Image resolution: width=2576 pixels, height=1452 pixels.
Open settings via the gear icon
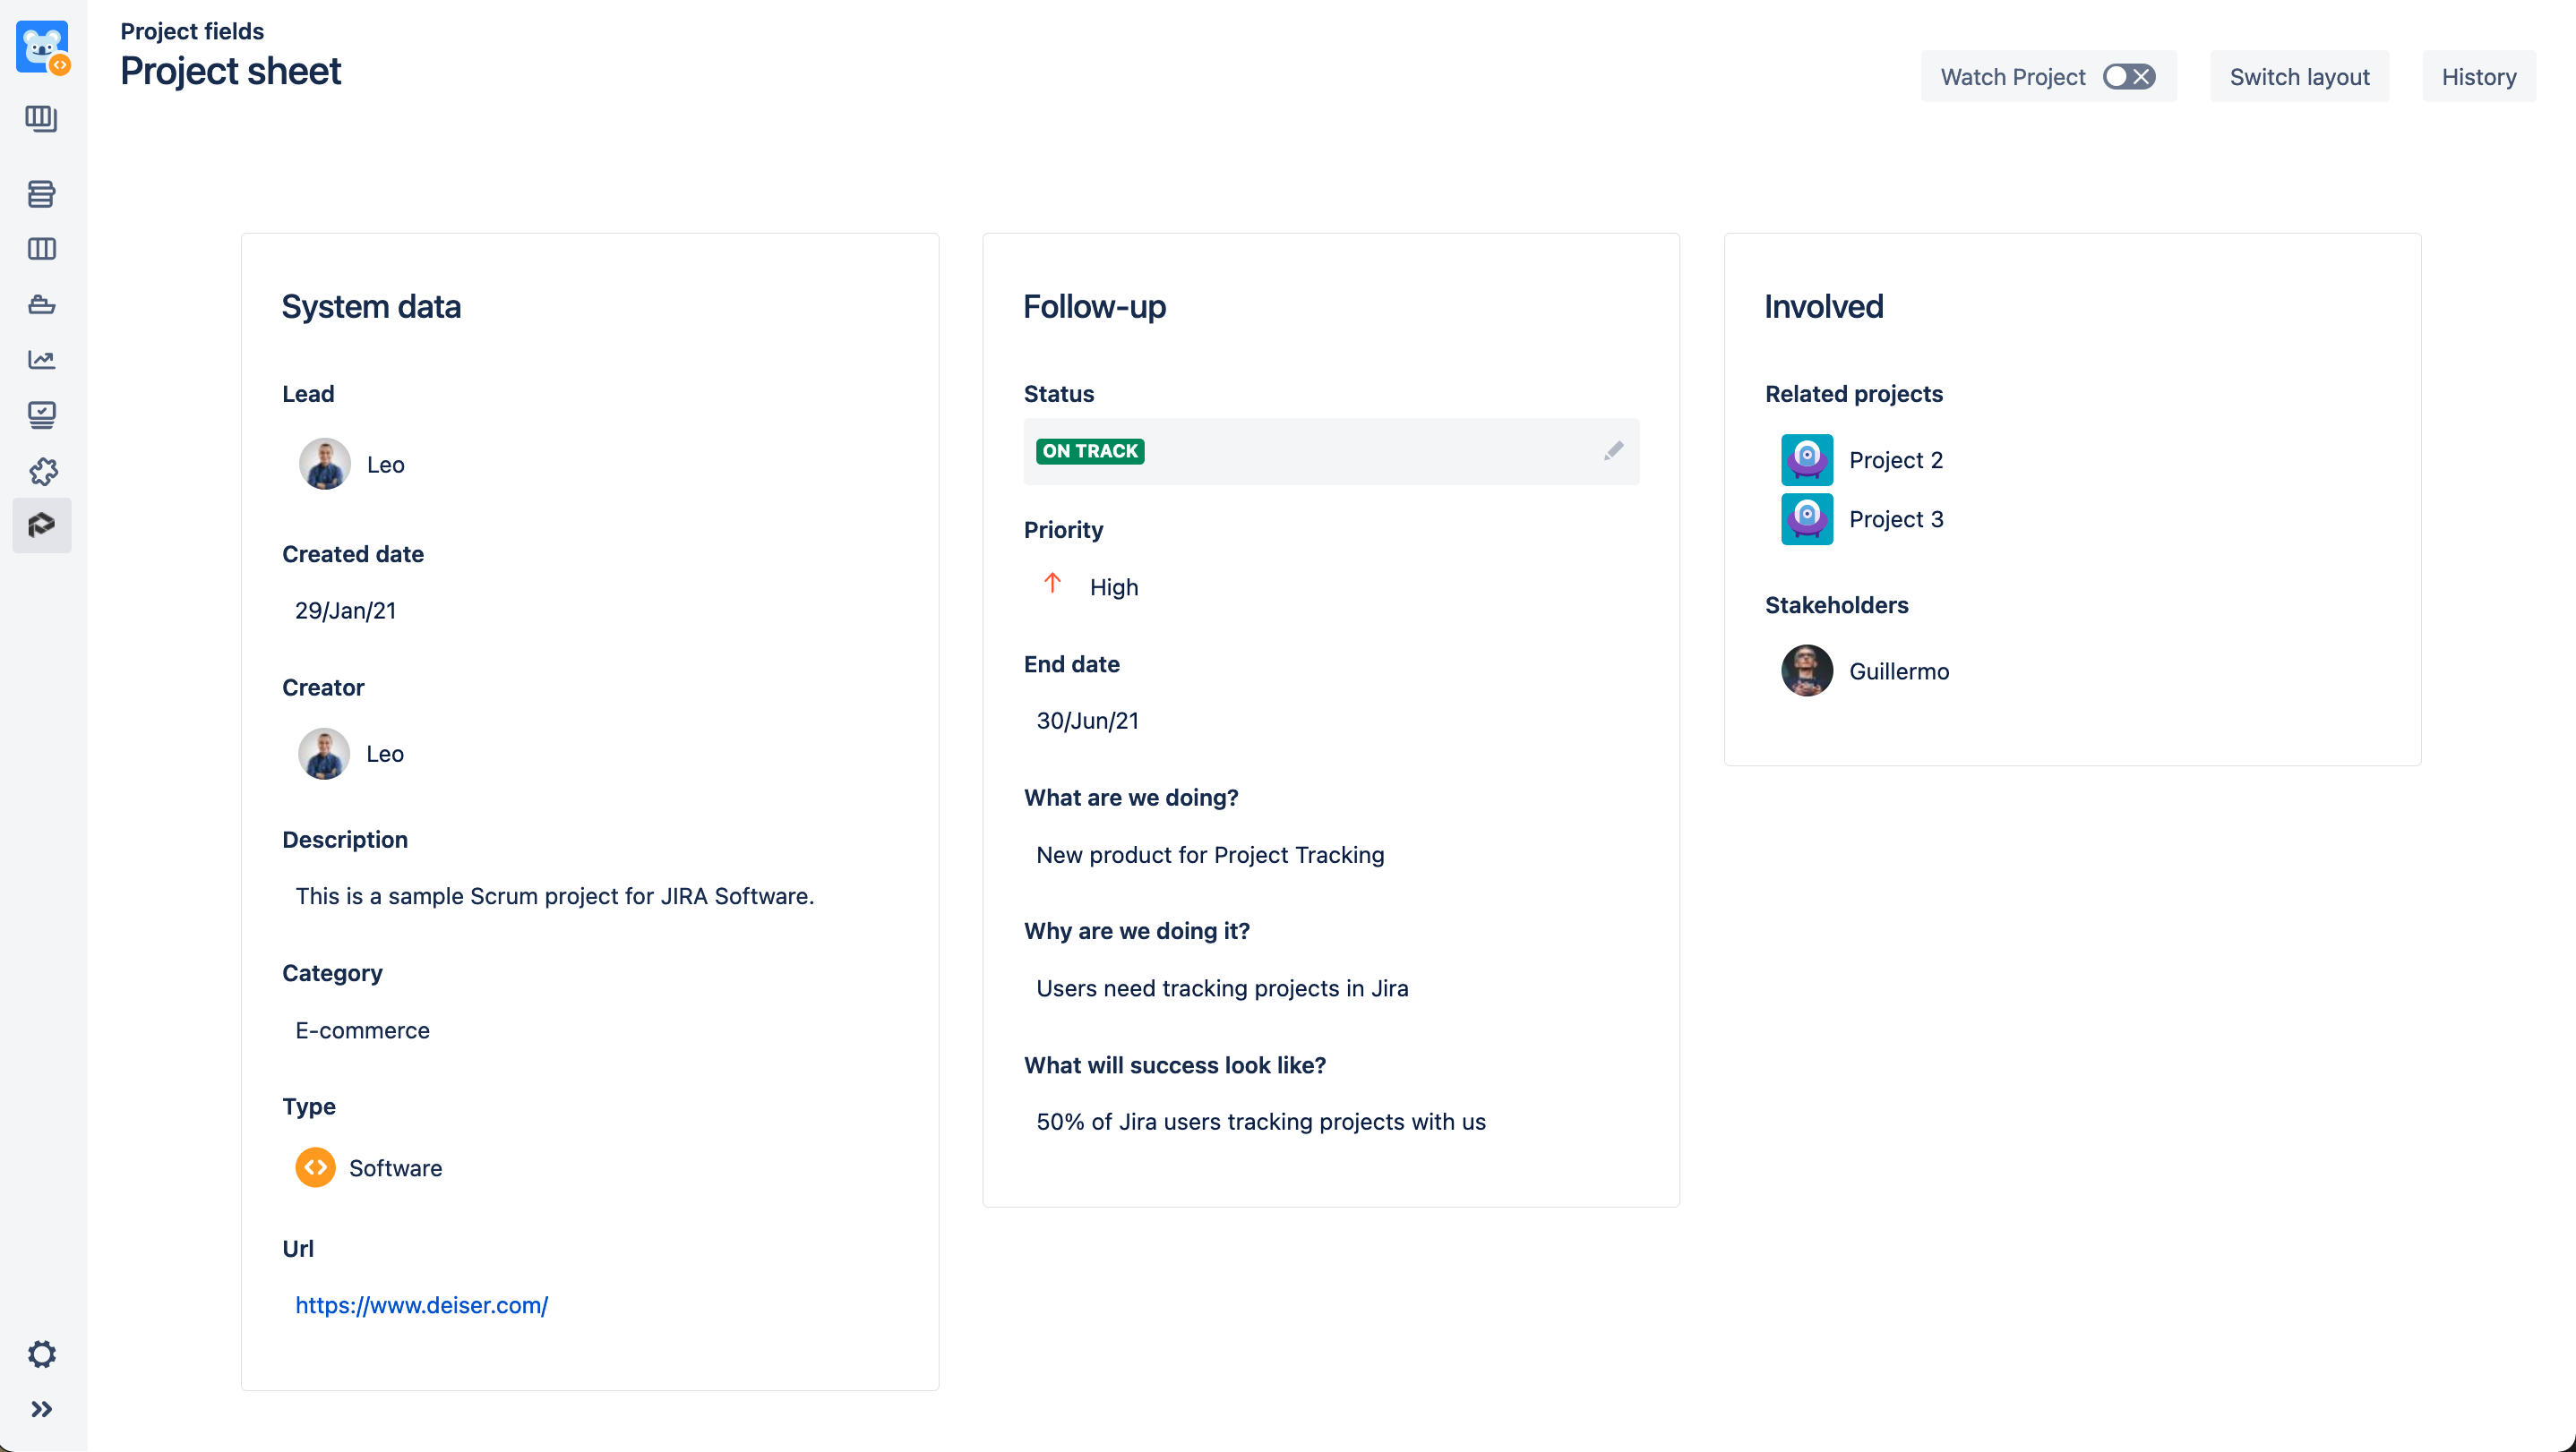pos(41,1354)
